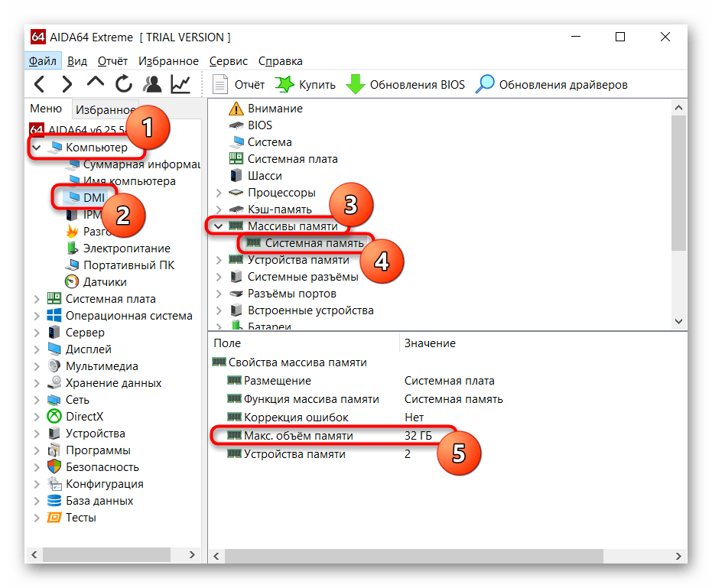Click the Купить toolbar button
This screenshot has height=588, width=712.
[x=305, y=84]
